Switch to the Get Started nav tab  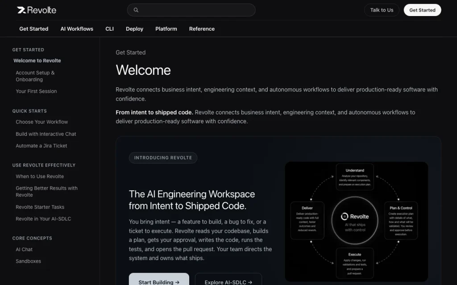pos(34,29)
